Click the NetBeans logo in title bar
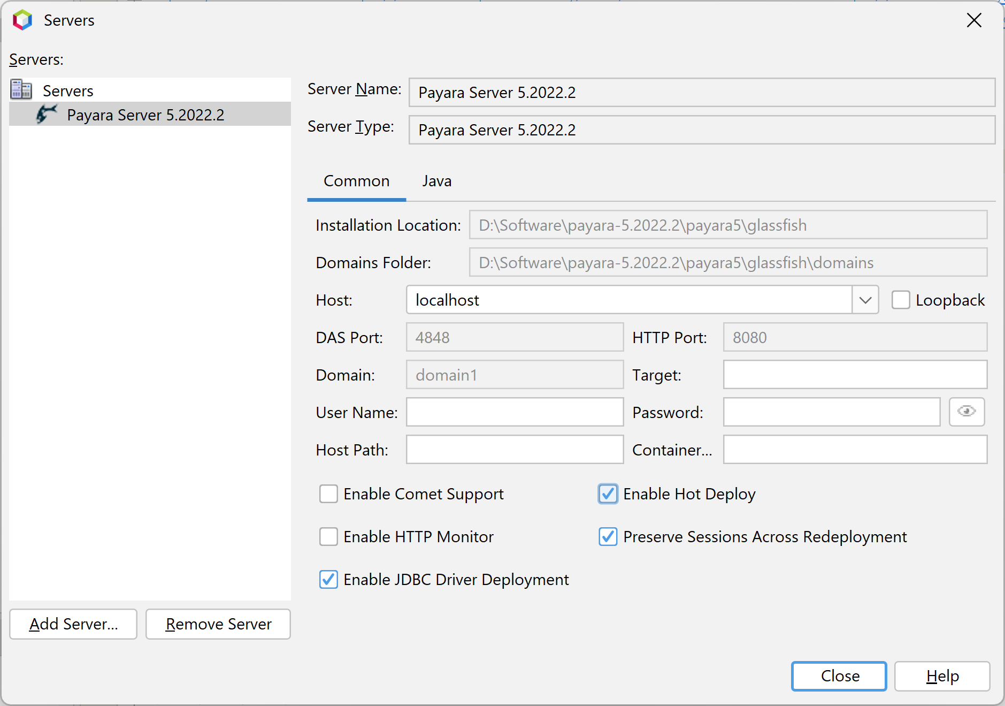 22,20
